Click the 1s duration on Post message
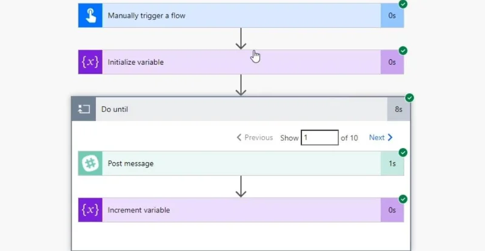 392,163
